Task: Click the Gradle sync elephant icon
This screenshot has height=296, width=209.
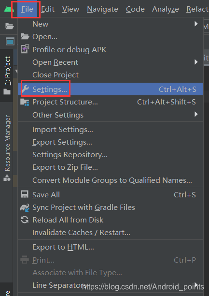Action: click(25, 207)
